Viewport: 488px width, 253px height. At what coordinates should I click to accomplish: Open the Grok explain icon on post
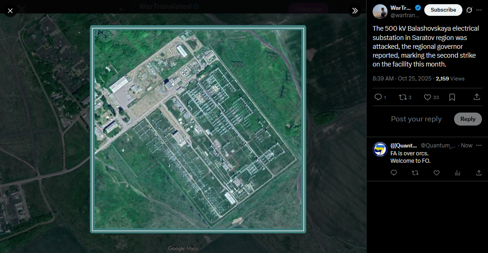pos(469,10)
